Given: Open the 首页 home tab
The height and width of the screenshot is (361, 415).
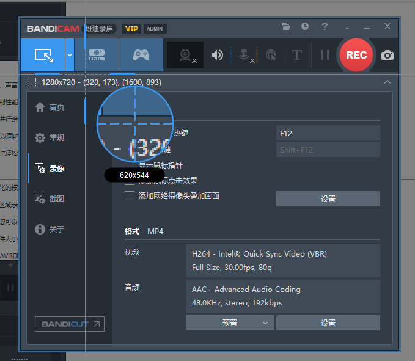Looking at the screenshot, I should pyautogui.click(x=50, y=107).
